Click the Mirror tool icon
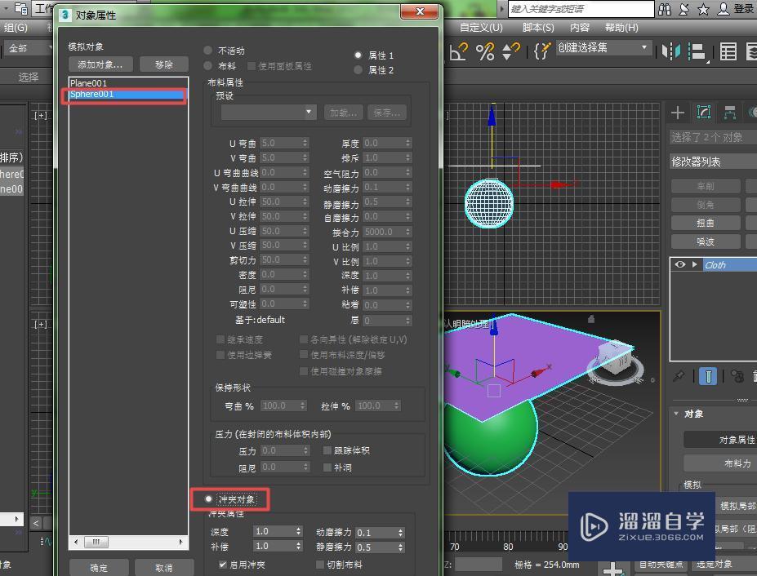This screenshot has height=576, width=757. [670, 51]
